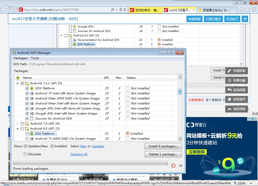Open the browser Home icon
The image size is (258, 186).
pyautogui.click(x=242, y=10)
